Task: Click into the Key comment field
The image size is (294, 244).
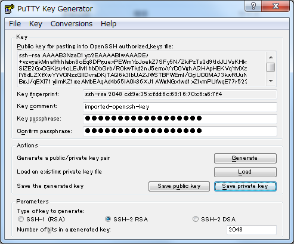Action: pos(180,107)
